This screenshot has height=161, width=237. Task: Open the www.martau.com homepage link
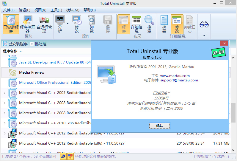(x=175, y=76)
